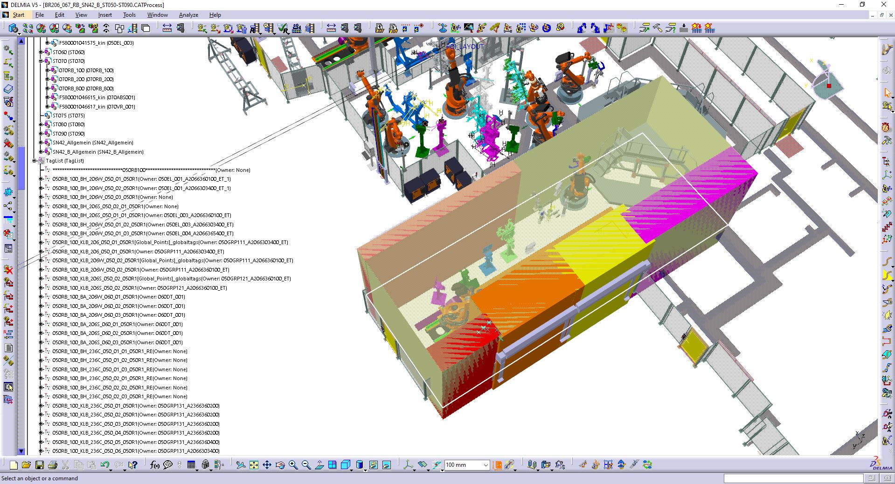Collapse the ST070 tree node

tap(41, 61)
